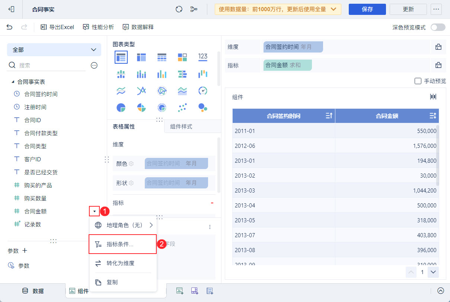The height and width of the screenshot is (302, 450).
Task: Open dropdown arrow beside 合同金额 field
Action: pyautogui.click(x=95, y=211)
